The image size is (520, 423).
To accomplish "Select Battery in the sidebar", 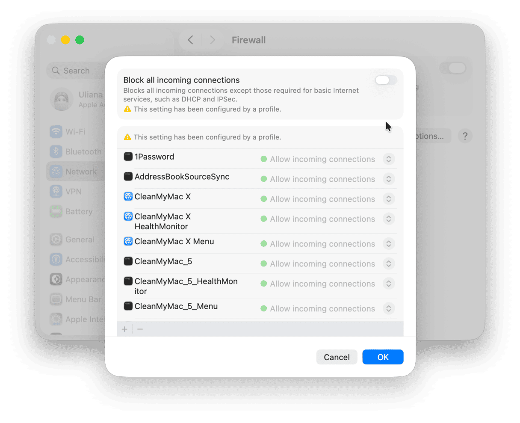I will [78, 212].
